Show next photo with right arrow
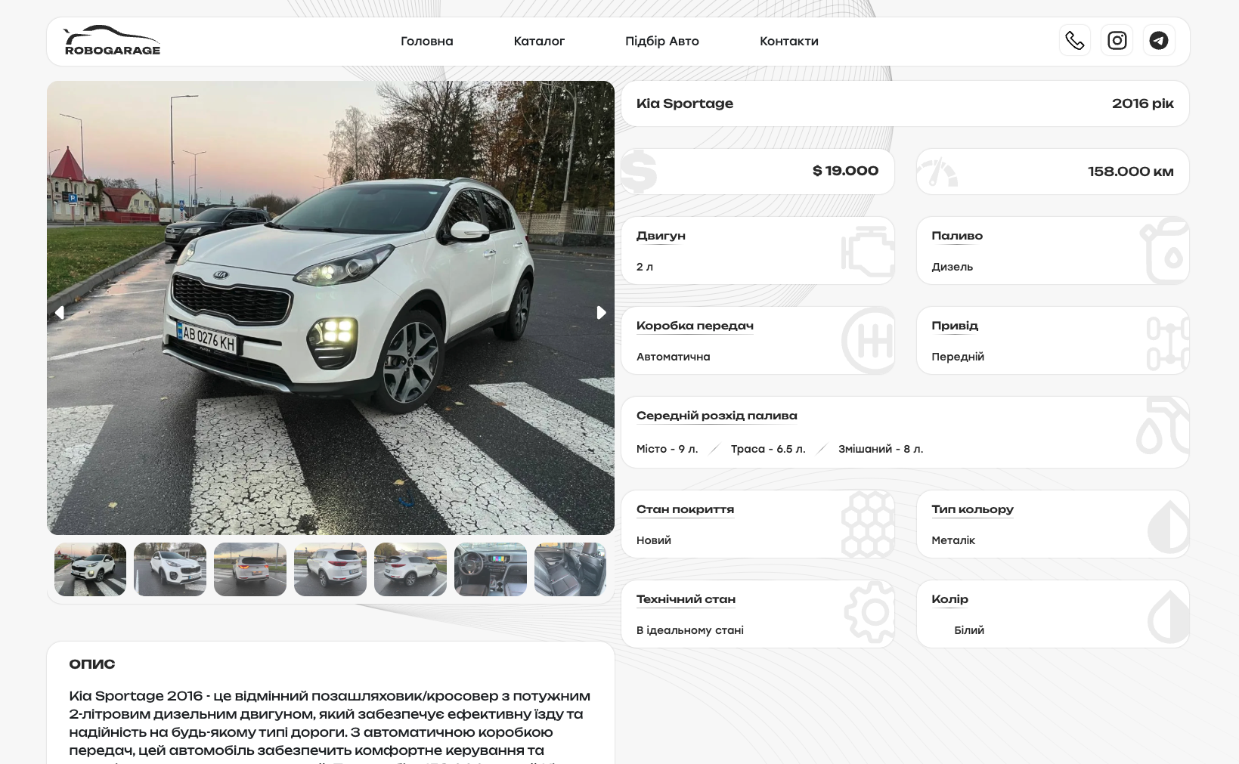The width and height of the screenshot is (1239, 764). (601, 312)
